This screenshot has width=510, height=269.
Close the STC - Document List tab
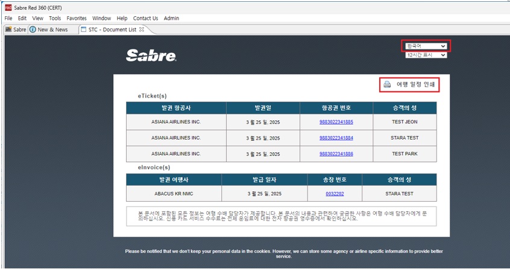point(142,29)
